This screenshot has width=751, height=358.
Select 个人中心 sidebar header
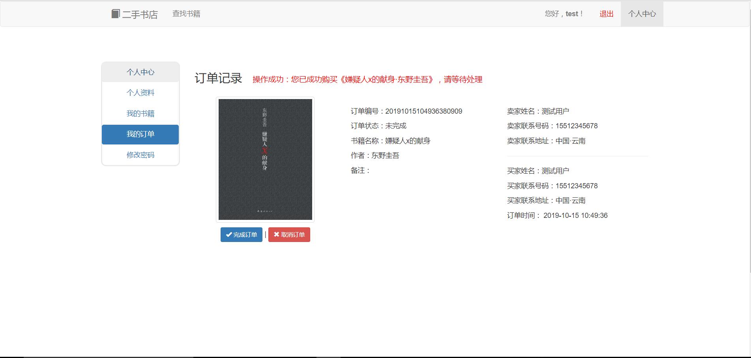[x=140, y=72]
